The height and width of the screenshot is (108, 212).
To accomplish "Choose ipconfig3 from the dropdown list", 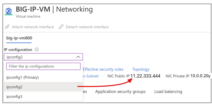I will tap(43, 96).
